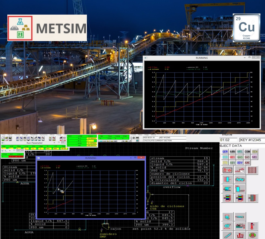The image size is (265, 239).
Task: Select the black-bordered unit icon in palette
Action: 227,170
